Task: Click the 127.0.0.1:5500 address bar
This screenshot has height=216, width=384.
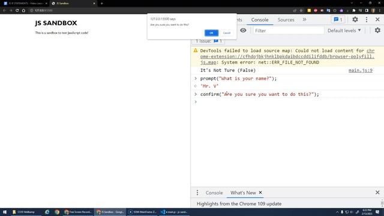Action: pyautogui.click(x=159, y=11)
